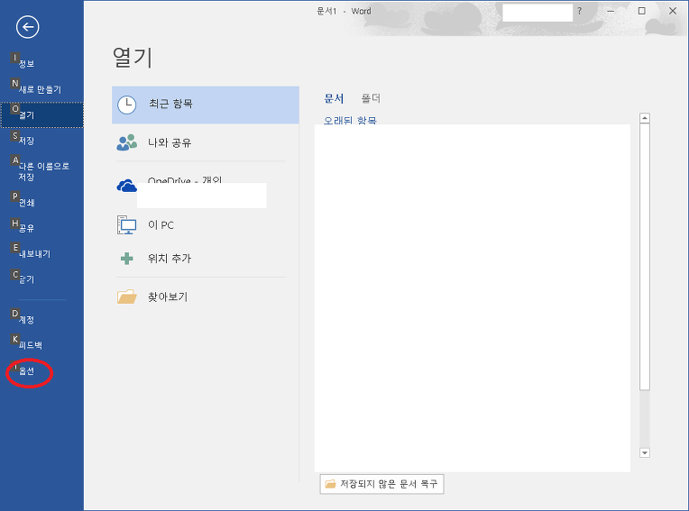Open the 계정 (Account) page
689x511 pixels.
[x=26, y=320]
